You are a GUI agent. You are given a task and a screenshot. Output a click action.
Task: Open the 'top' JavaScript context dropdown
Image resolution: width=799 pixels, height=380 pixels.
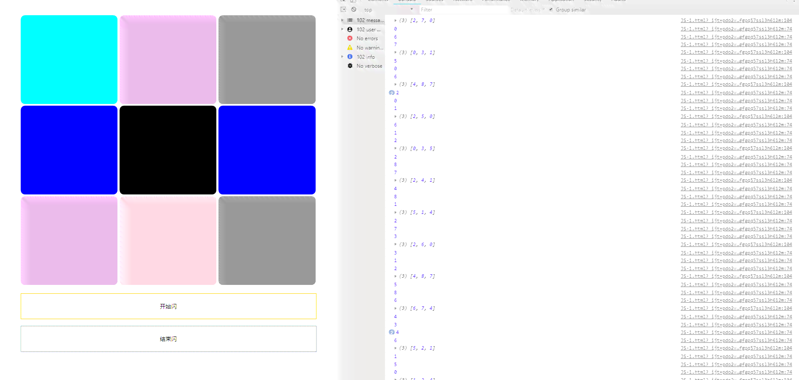389,10
